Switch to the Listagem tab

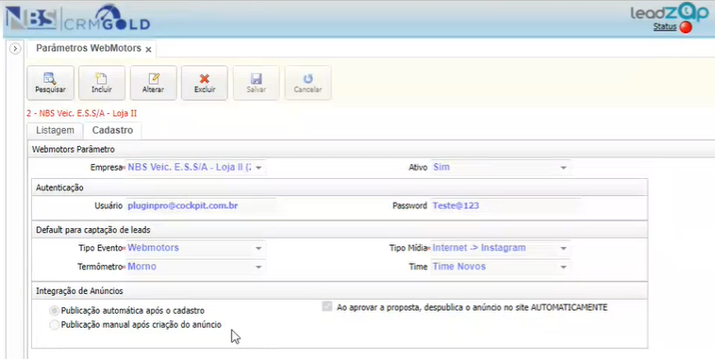click(55, 130)
